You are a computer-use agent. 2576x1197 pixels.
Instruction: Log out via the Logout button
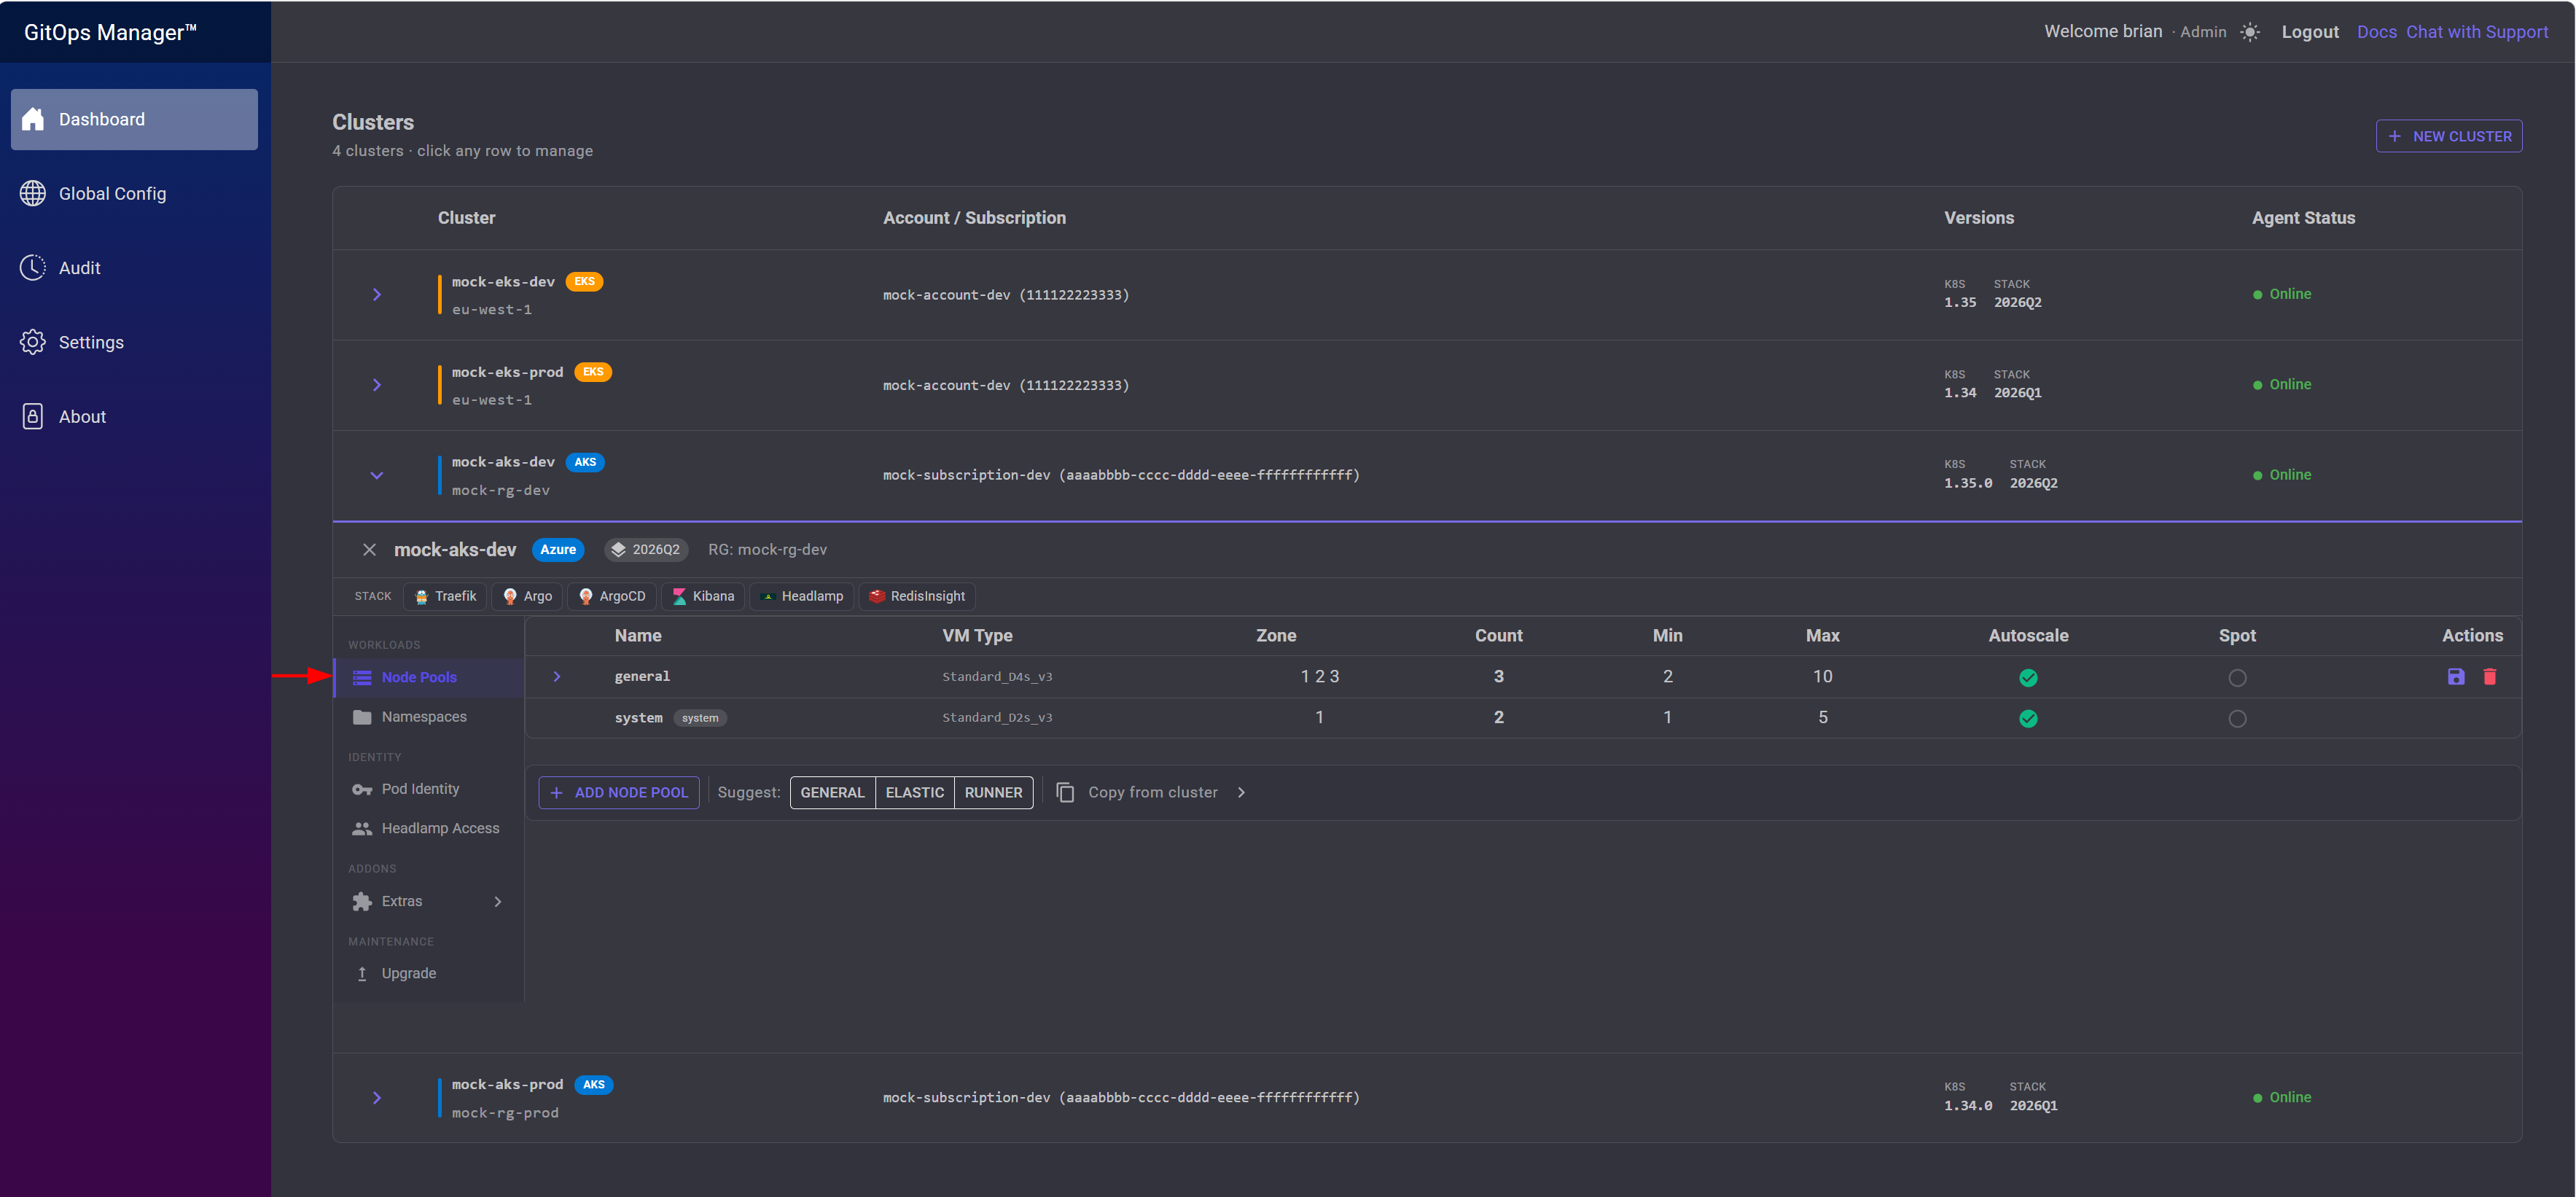2309,32
